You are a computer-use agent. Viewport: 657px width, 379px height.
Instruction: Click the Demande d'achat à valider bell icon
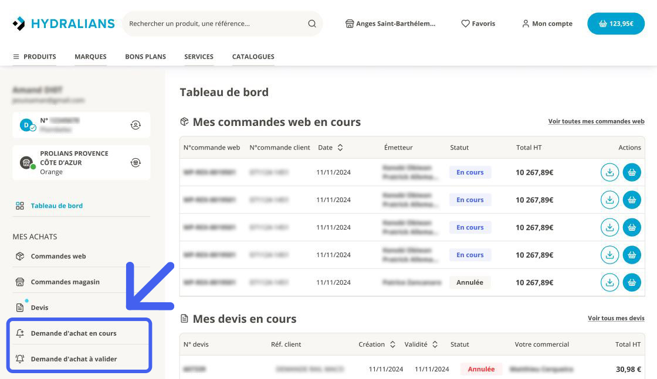click(x=20, y=359)
